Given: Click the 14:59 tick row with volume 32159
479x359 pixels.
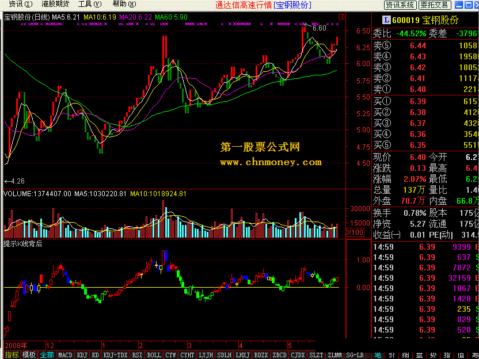Looking at the screenshot, I should (x=426, y=278).
